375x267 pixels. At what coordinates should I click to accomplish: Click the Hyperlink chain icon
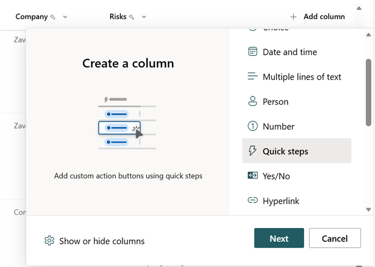pos(253,201)
